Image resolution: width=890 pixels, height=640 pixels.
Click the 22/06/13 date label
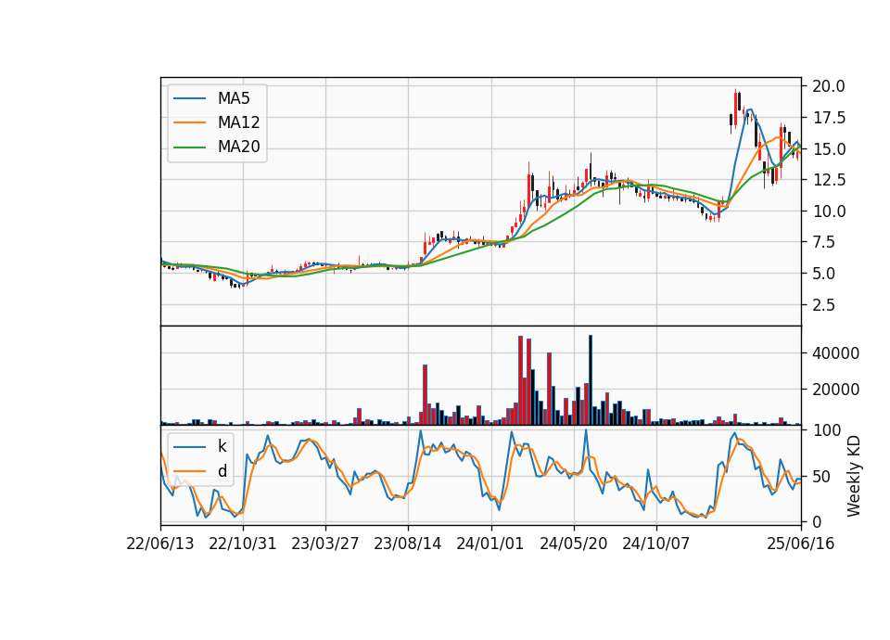point(160,544)
